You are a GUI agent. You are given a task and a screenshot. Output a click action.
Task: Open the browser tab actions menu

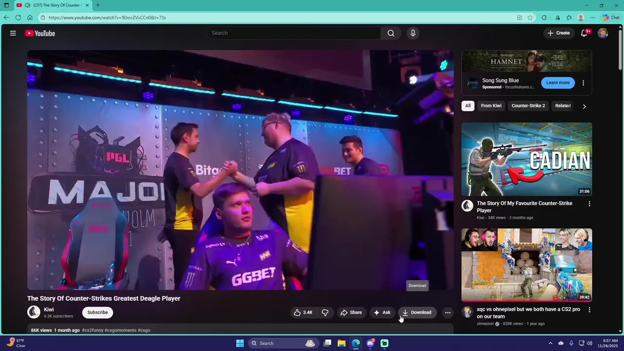point(6,5)
